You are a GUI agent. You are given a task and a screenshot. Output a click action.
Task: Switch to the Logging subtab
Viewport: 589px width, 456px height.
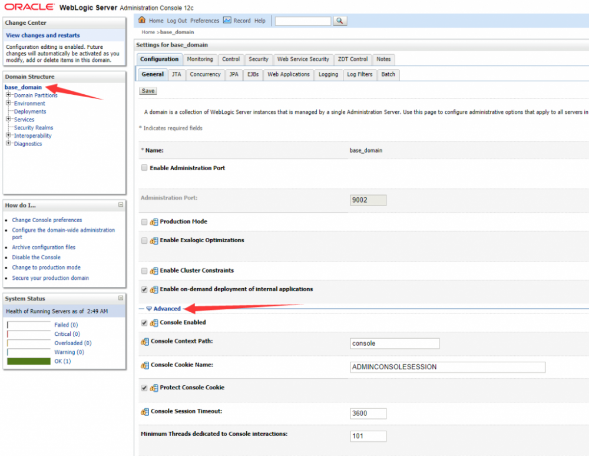[328, 74]
